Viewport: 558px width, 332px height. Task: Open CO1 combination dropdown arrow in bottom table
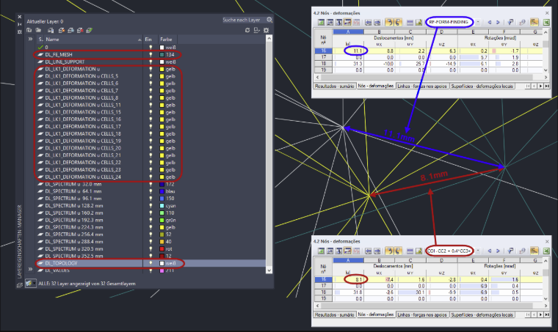click(x=478, y=251)
